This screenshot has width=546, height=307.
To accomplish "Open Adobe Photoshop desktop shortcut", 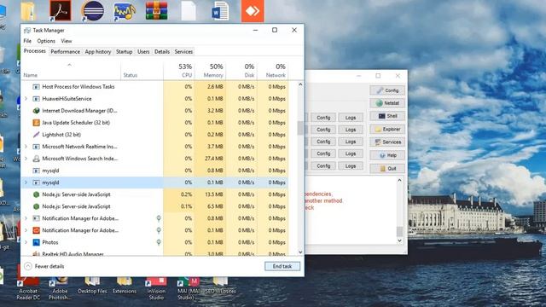I will pos(60,288).
